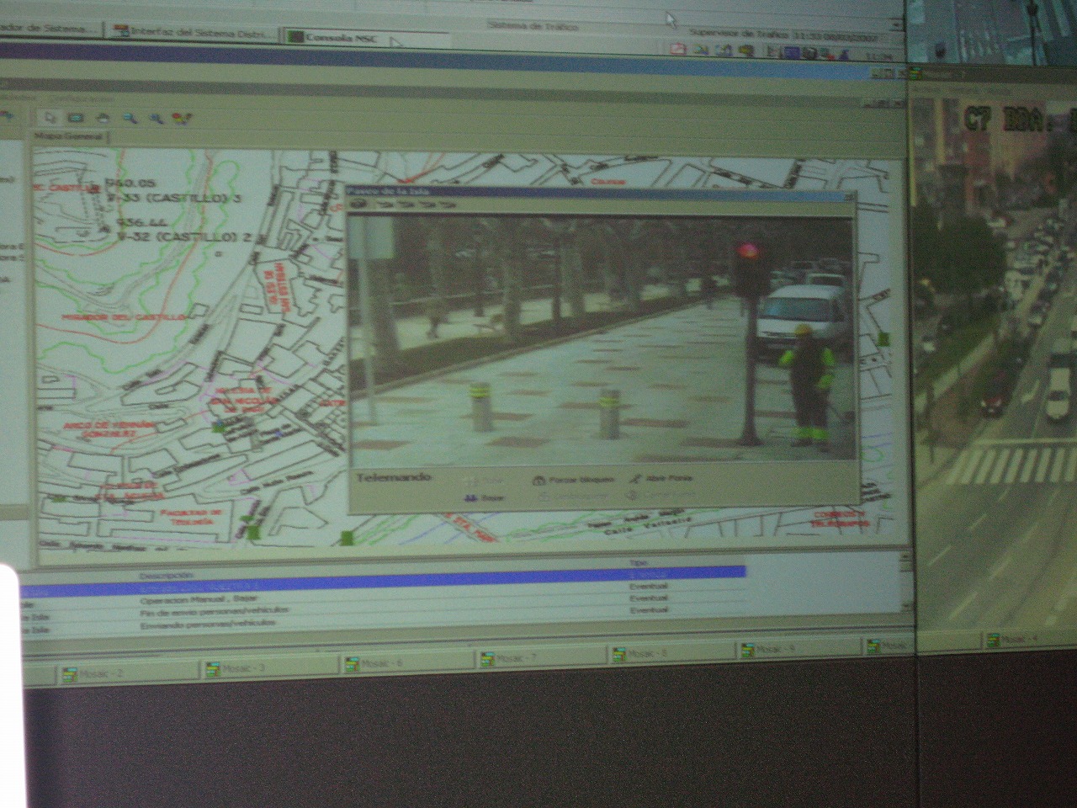
Task: Open the Mapa General tab
Action: (x=70, y=136)
